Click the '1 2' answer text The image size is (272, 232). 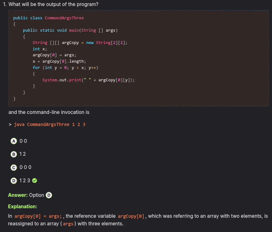point(22,154)
